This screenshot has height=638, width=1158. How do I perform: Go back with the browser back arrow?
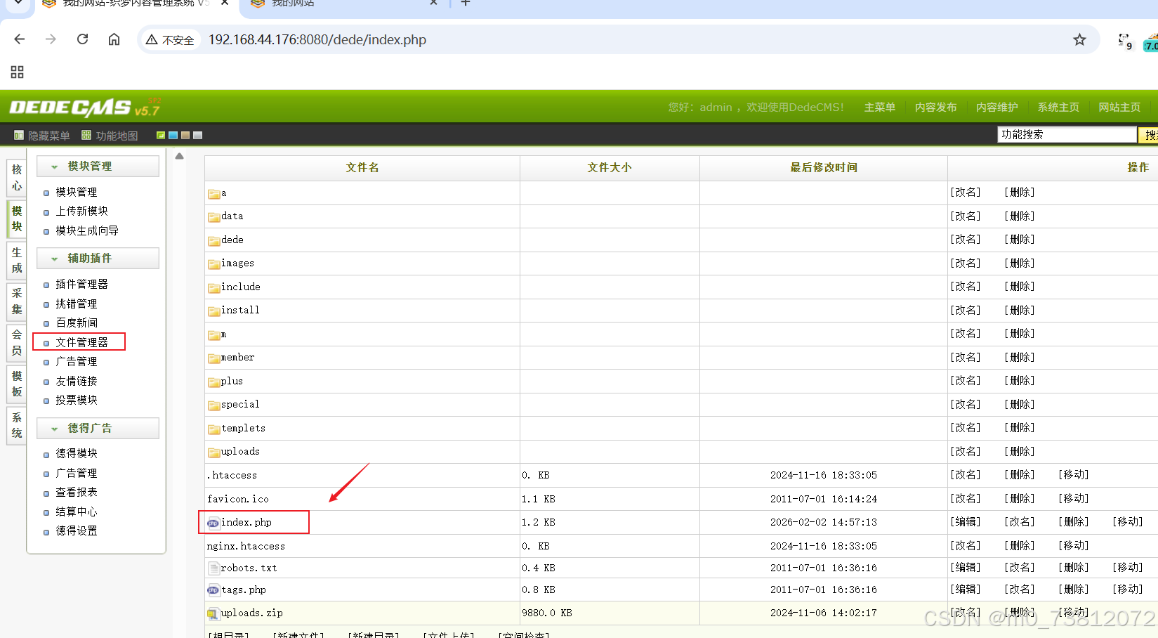pyautogui.click(x=19, y=39)
